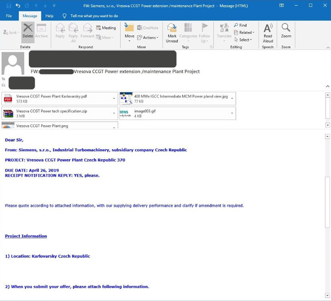Select the Message tab

[30, 16]
